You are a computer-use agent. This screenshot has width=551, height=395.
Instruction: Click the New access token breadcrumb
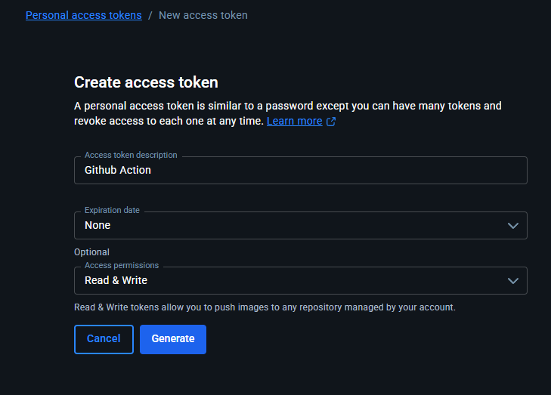[x=203, y=15]
